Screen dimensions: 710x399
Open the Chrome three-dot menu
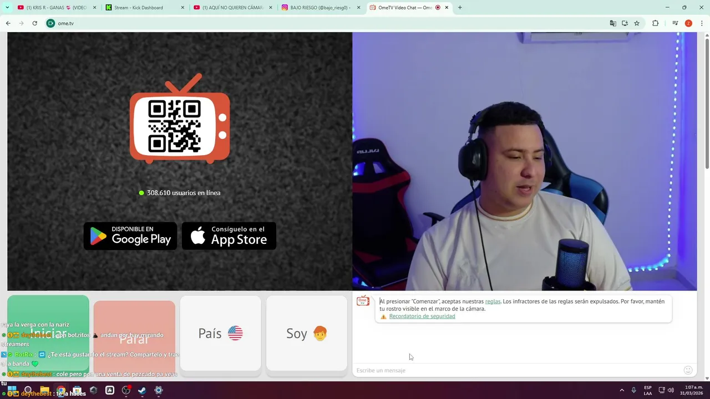[x=702, y=23]
